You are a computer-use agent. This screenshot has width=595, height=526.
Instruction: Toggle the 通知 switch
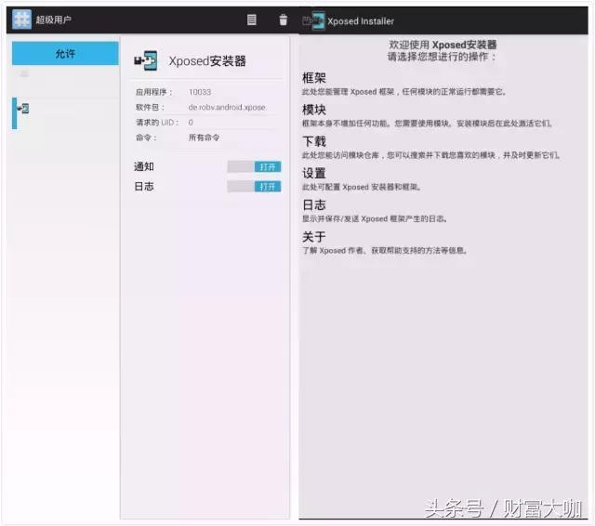(254, 166)
